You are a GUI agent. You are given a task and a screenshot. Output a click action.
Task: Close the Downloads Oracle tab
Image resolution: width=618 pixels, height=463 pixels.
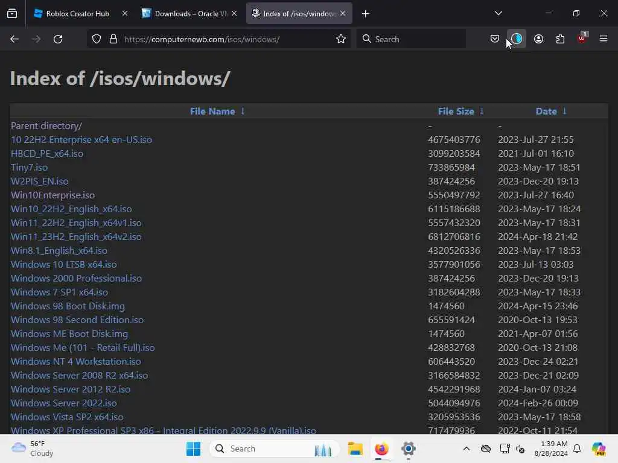(234, 13)
